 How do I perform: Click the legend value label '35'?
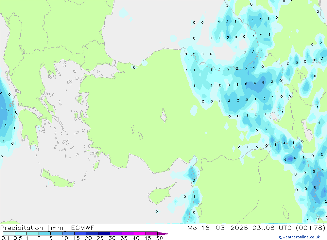pyautogui.click(x=124, y=238)
